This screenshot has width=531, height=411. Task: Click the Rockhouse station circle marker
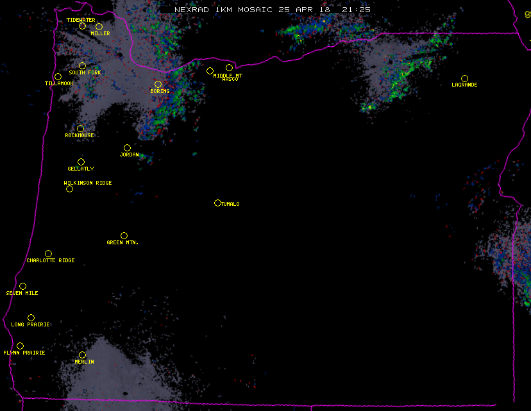pos(80,128)
